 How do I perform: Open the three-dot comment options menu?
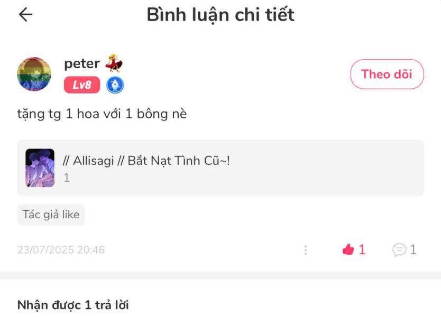pos(306,250)
